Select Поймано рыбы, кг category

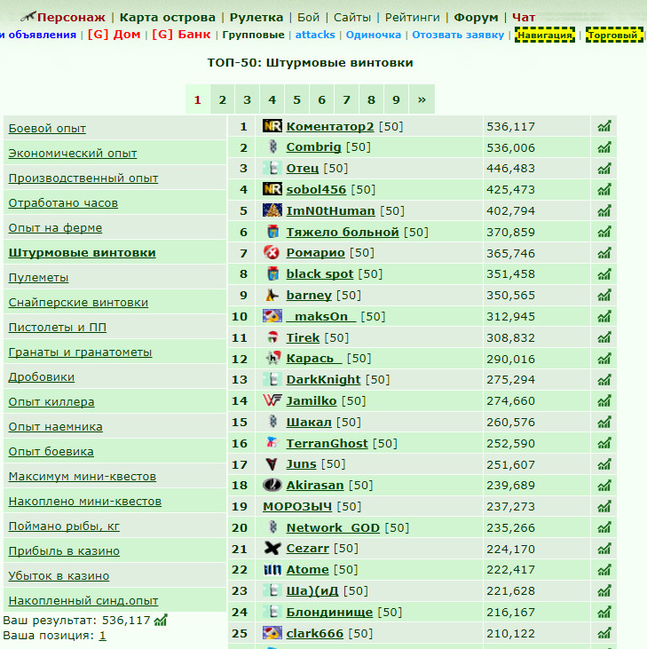pyautogui.click(x=64, y=526)
